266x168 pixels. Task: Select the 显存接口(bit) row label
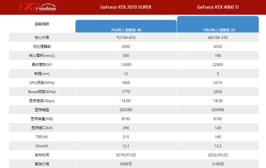click(x=42, y=128)
